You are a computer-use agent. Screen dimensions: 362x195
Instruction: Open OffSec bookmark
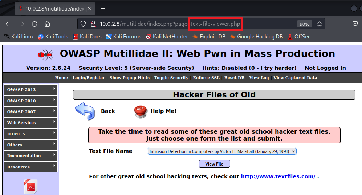(x=299, y=37)
